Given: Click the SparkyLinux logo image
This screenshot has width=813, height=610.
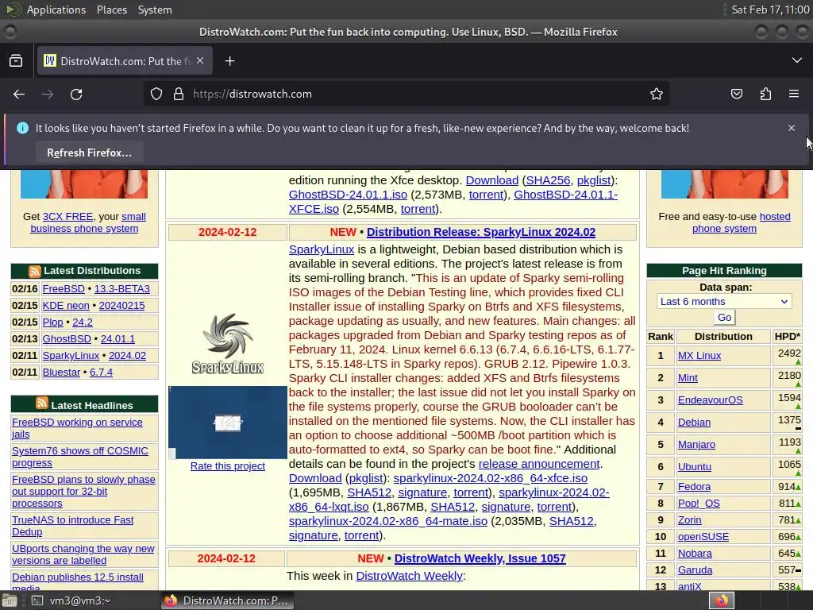Looking at the screenshot, I should pos(228,342).
